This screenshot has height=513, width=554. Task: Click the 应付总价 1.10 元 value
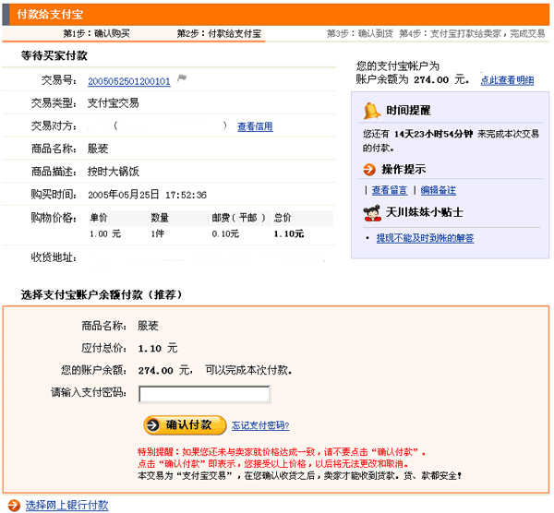point(158,349)
